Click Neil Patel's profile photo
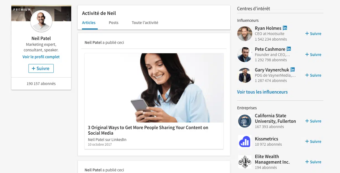 point(41,21)
